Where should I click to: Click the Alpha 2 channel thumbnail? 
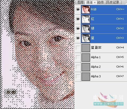(86, 67)
